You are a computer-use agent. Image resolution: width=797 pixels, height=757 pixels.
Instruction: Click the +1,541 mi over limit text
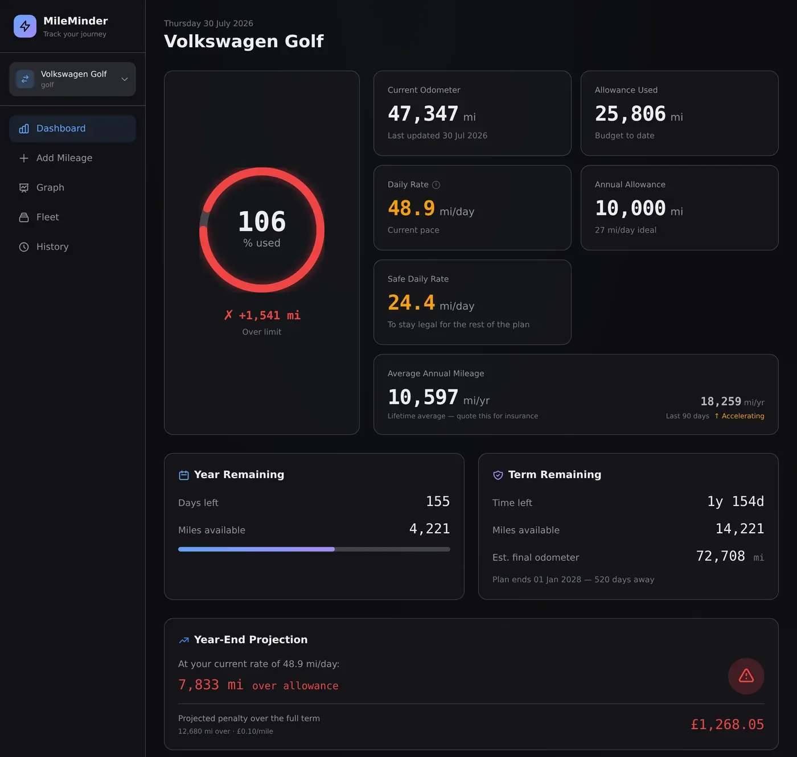(269, 315)
